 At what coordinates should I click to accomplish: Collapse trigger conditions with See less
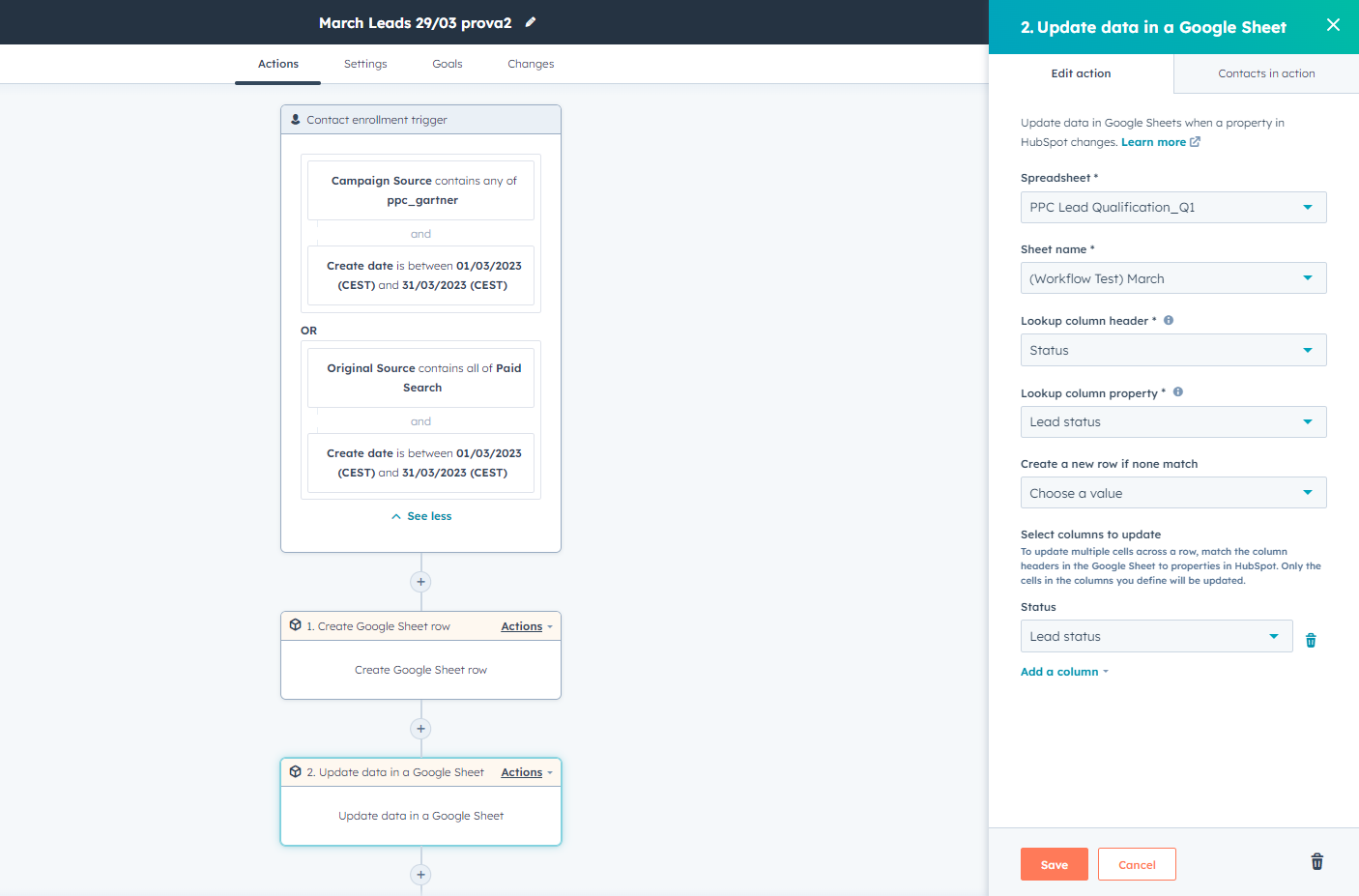(420, 515)
